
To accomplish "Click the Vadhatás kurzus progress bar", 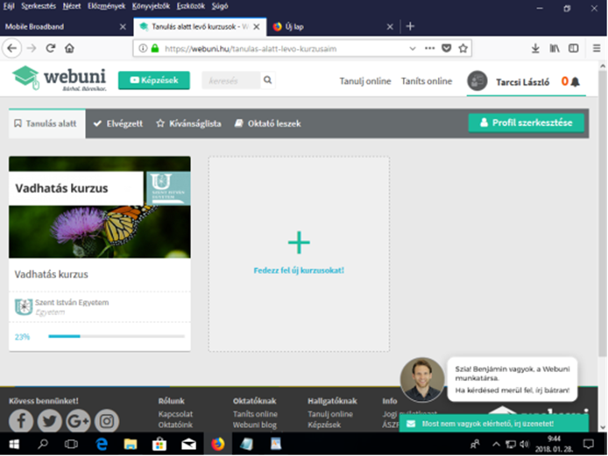I will tap(116, 336).
